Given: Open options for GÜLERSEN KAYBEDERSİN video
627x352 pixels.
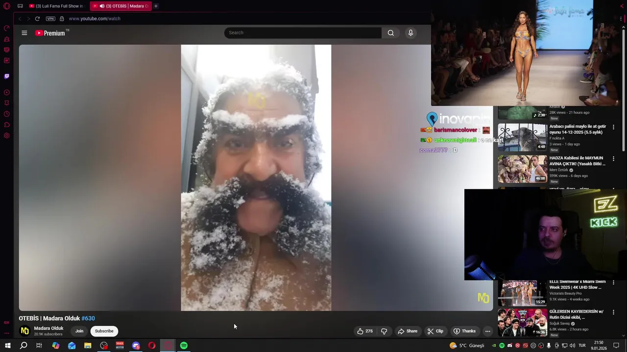Looking at the screenshot, I should [x=613, y=312].
